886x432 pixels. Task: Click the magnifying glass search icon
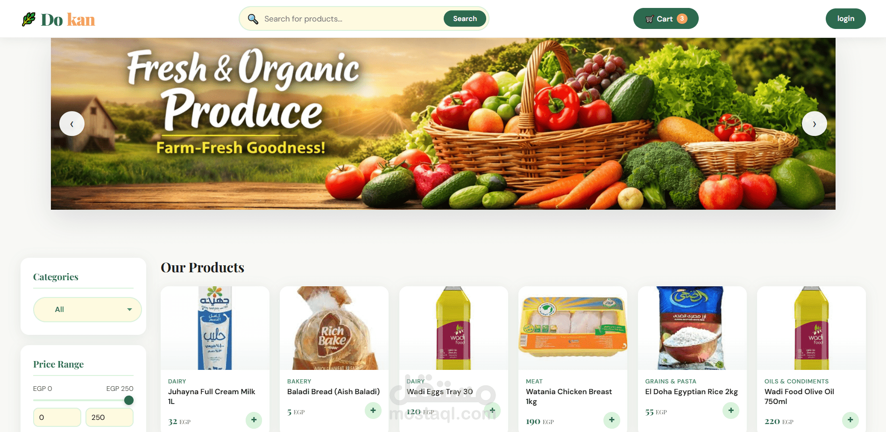coord(253,19)
